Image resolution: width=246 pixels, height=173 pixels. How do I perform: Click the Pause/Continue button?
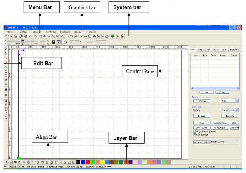pos(220,123)
